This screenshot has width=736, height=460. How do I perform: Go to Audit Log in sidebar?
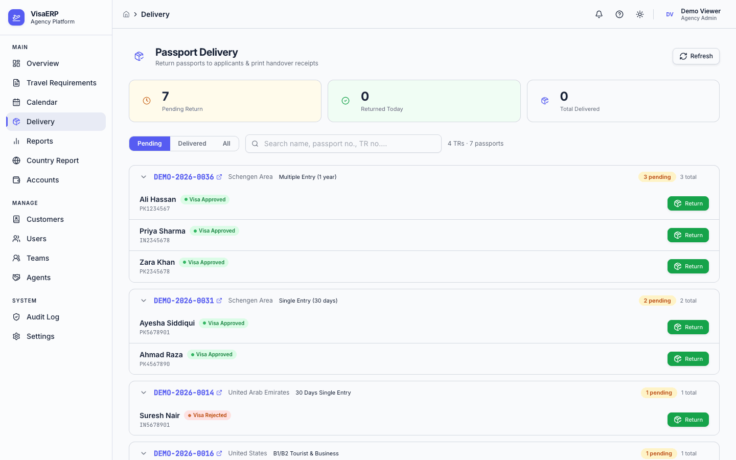tap(43, 317)
